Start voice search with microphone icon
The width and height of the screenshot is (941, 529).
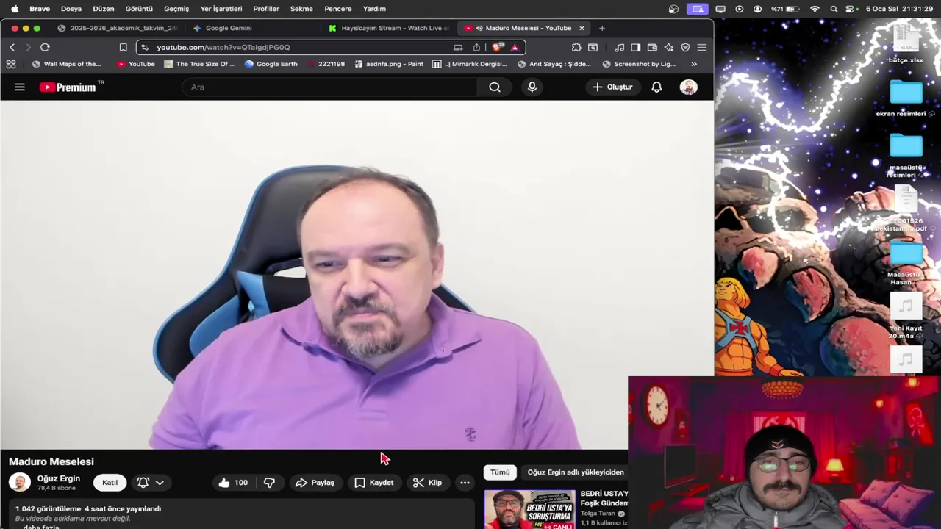[532, 87]
